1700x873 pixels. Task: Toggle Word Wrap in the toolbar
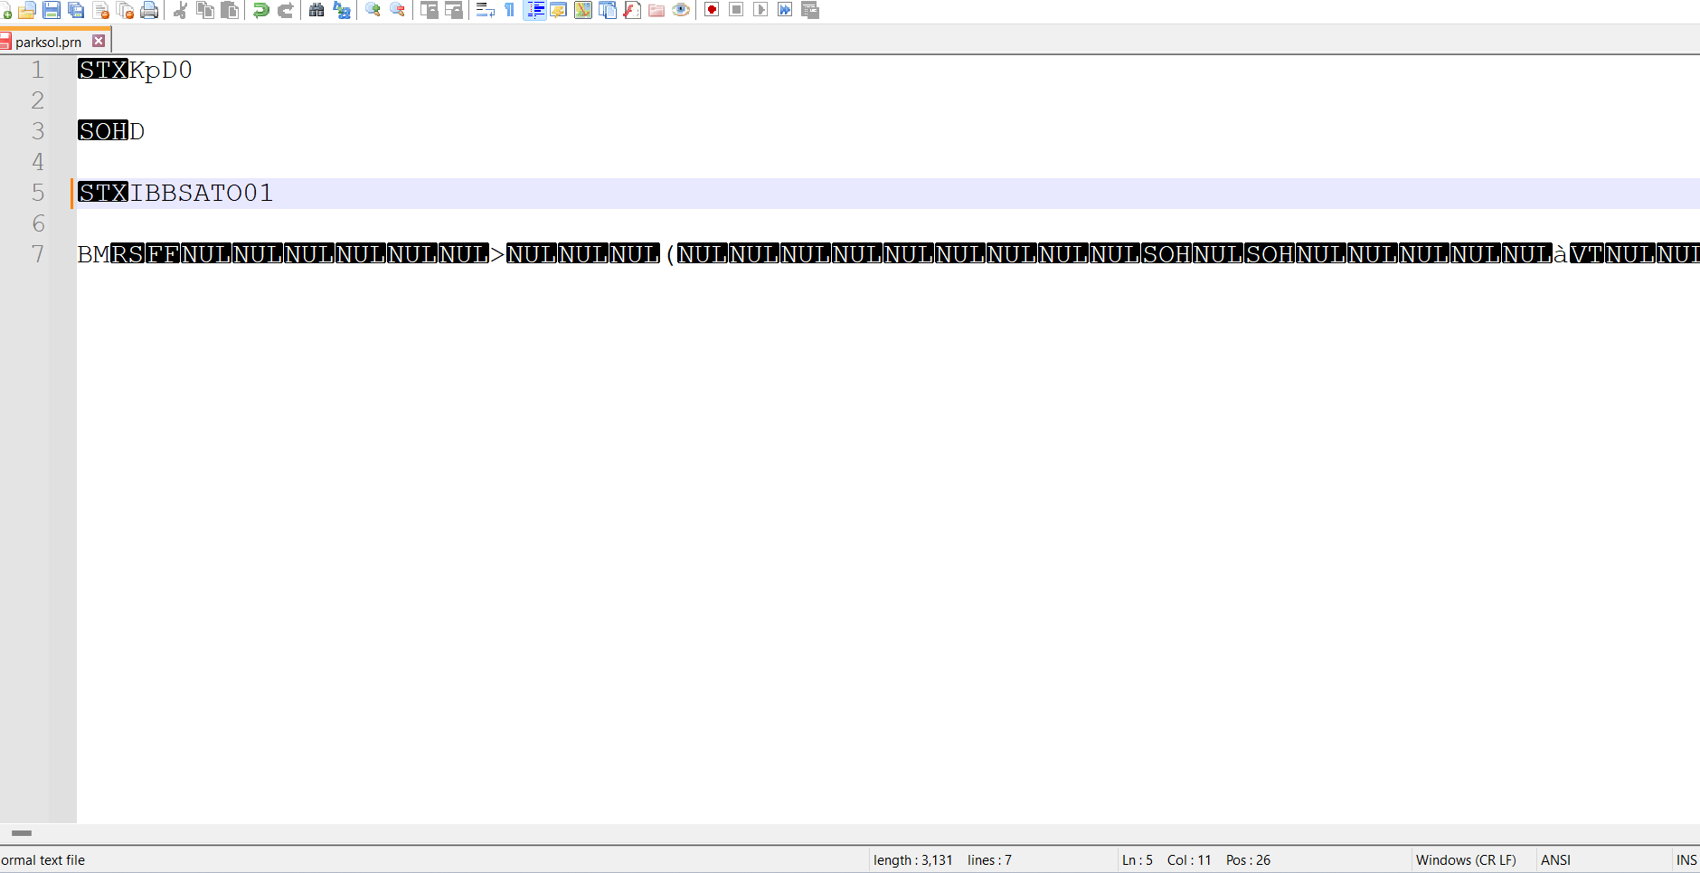485,10
